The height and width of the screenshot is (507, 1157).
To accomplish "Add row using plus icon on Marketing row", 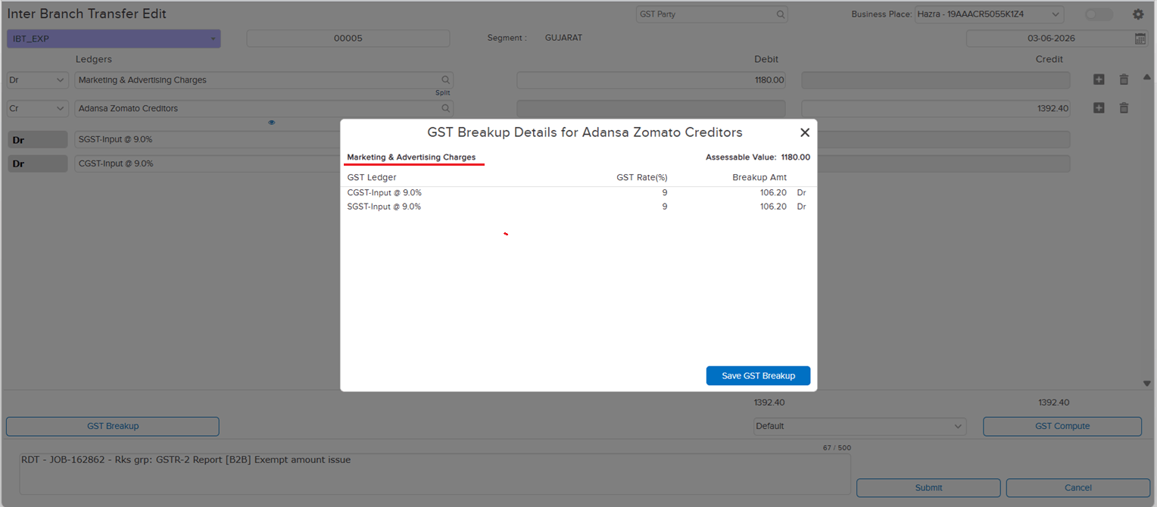I will pyautogui.click(x=1099, y=79).
